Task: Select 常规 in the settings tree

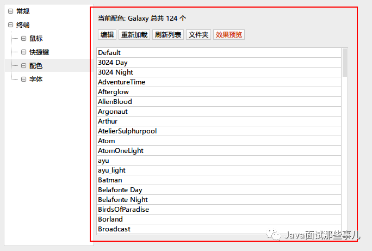Action: (x=23, y=11)
